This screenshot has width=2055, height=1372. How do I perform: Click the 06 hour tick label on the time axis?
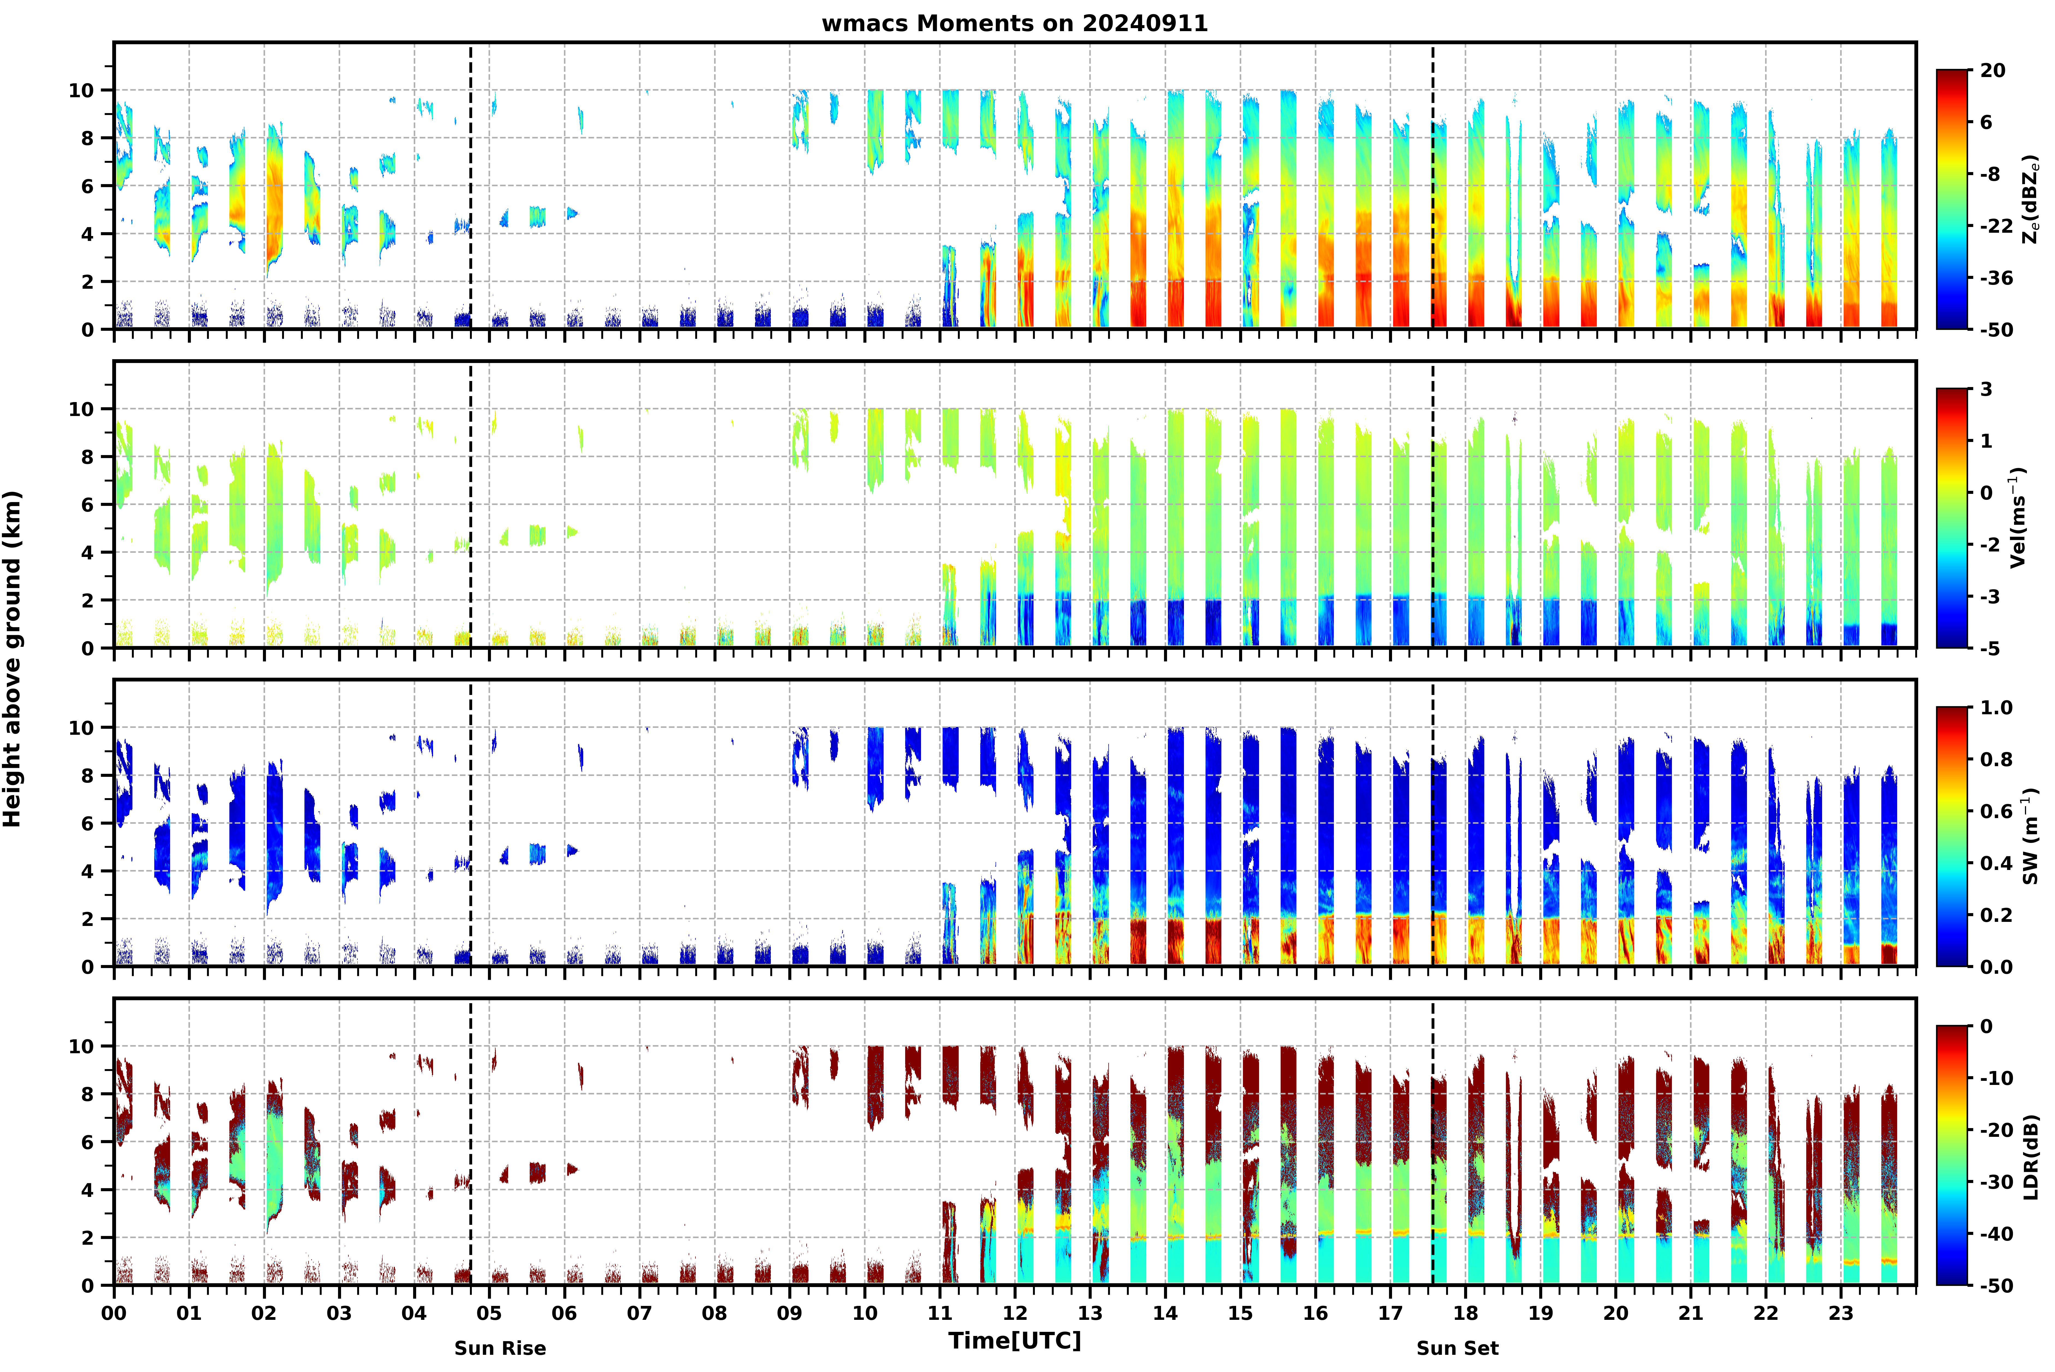click(564, 1313)
